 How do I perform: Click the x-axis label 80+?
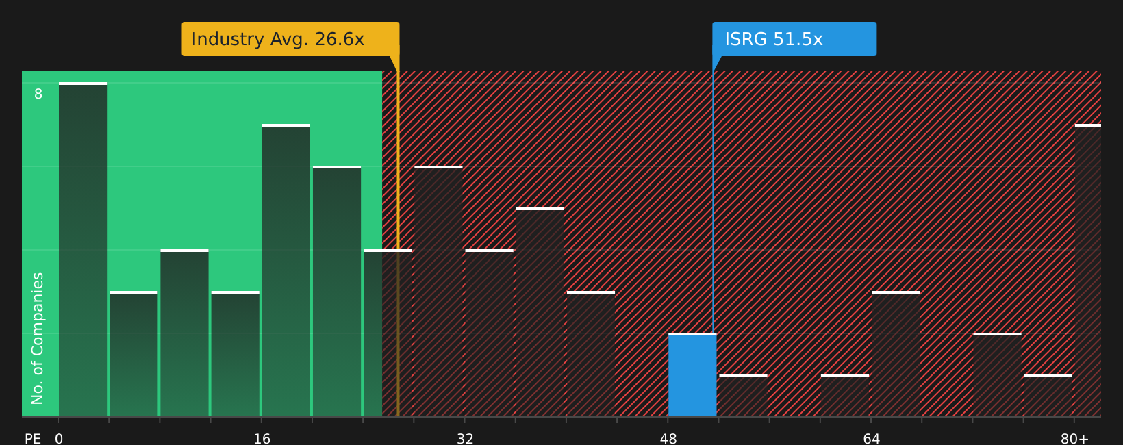(x=1074, y=439)
